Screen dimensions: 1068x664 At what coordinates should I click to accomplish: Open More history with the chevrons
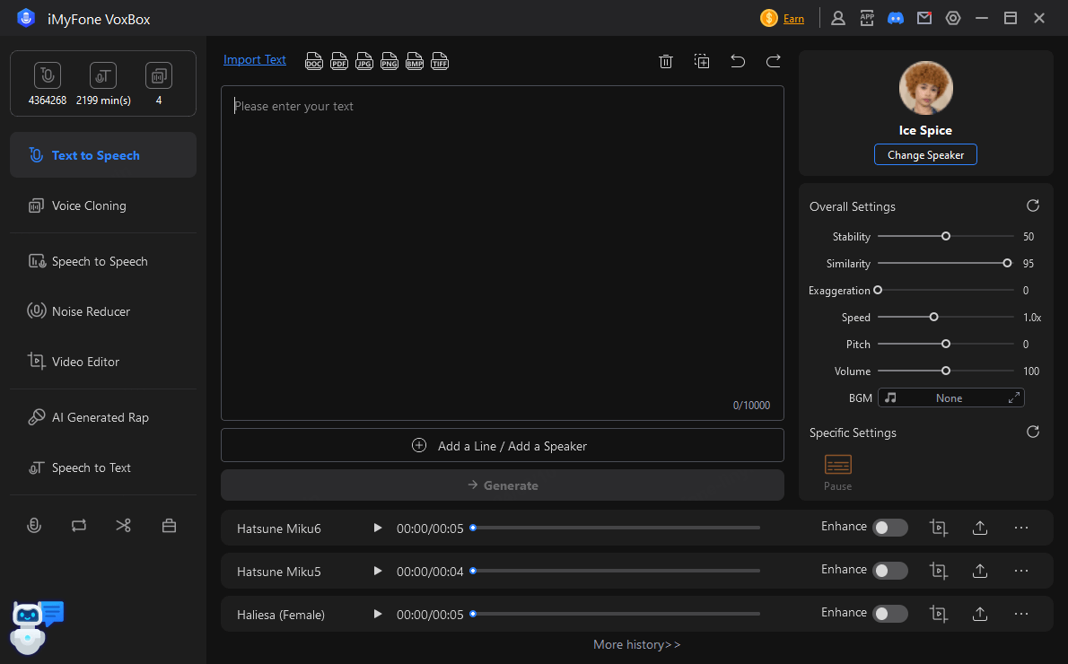pyautogui.click(x=637, y=644)
